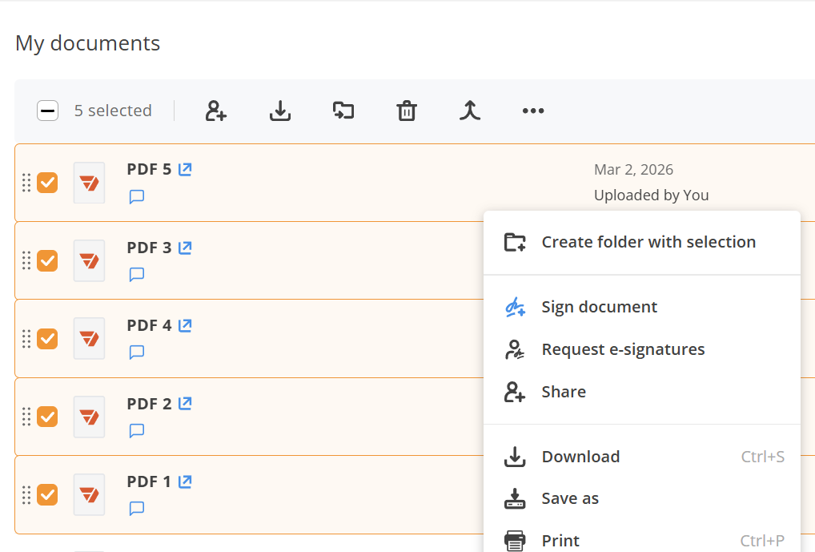This screenshot has height=552, width=815.
Task: Select Save as menu entry
Action: [x=642, y=498]
